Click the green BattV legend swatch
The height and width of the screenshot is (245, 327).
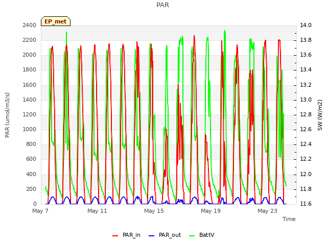point(192,236)
